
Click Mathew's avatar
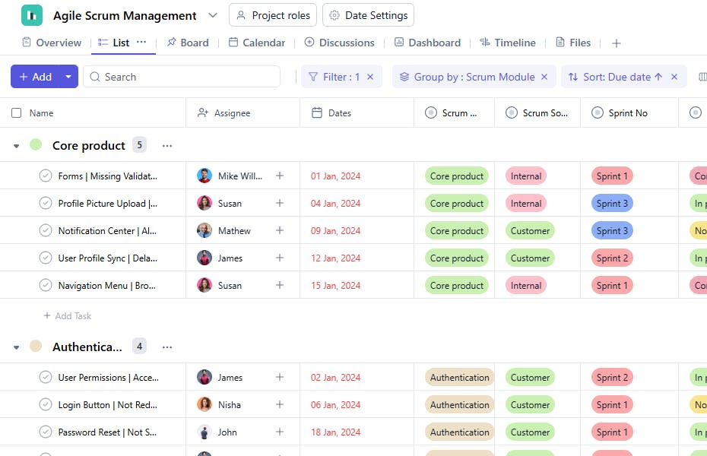tap(204, 231)
